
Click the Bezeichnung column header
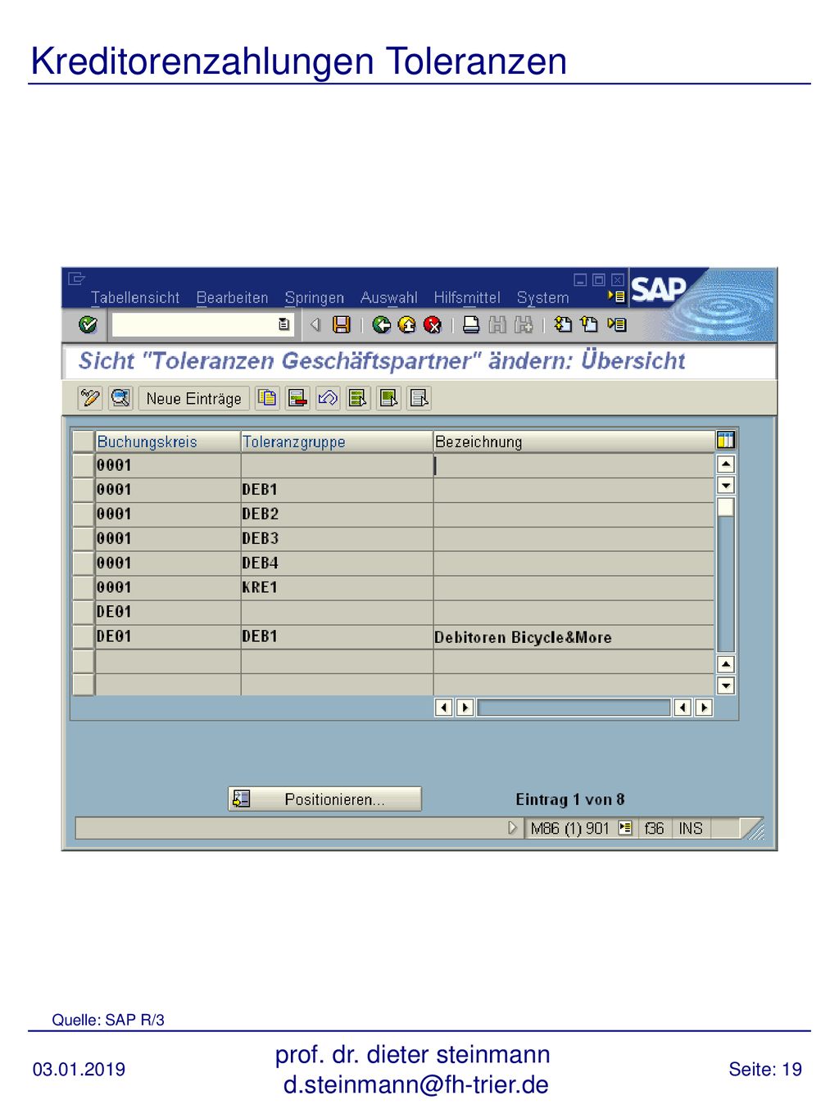(x=574, y=441)
